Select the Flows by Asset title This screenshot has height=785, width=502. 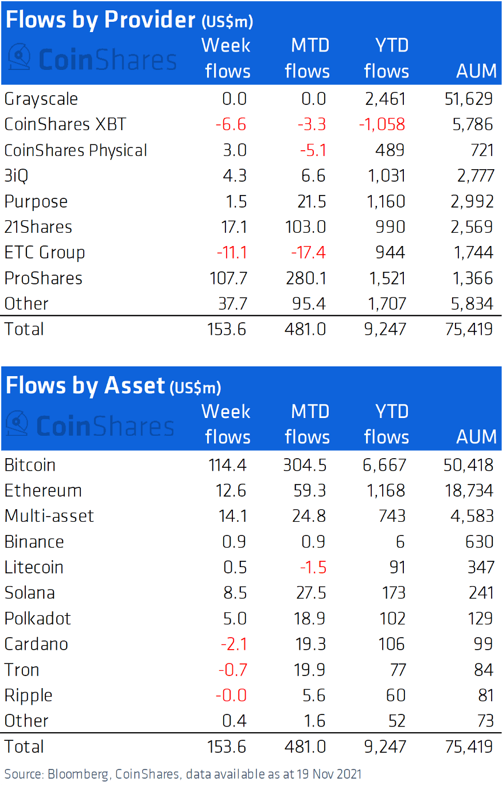[113, 386]
